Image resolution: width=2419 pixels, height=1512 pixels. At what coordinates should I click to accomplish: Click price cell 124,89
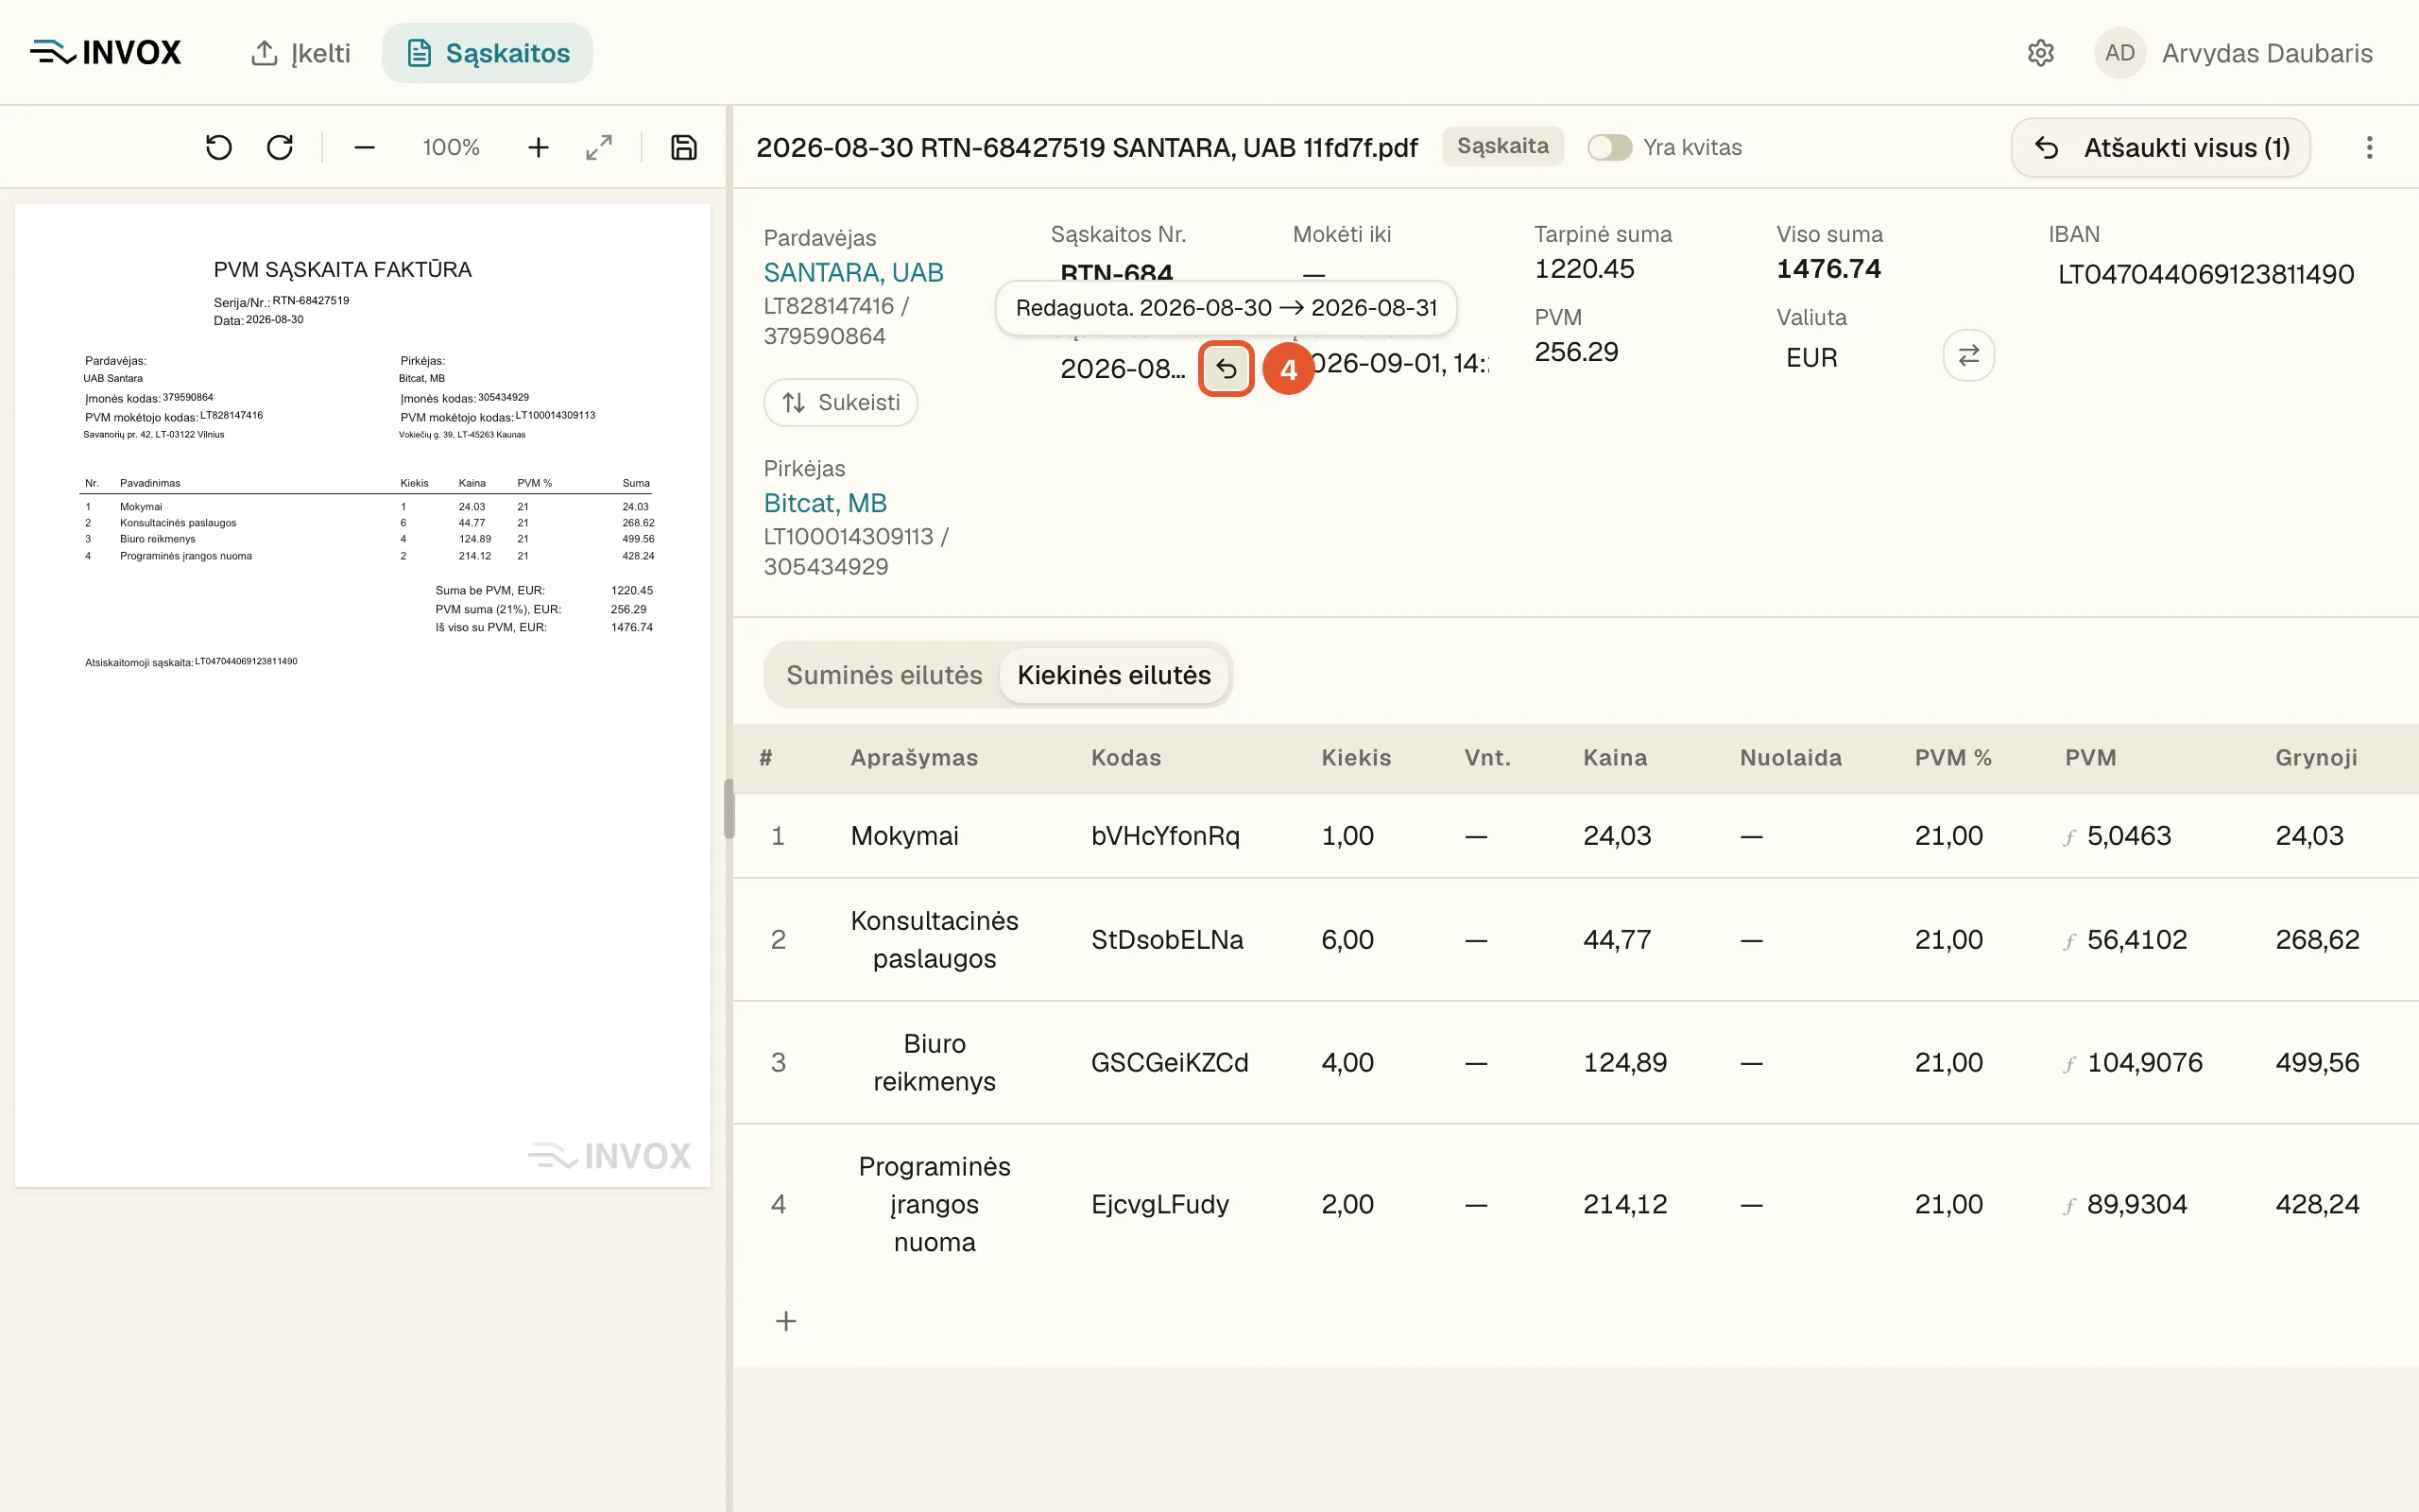1624,1062
